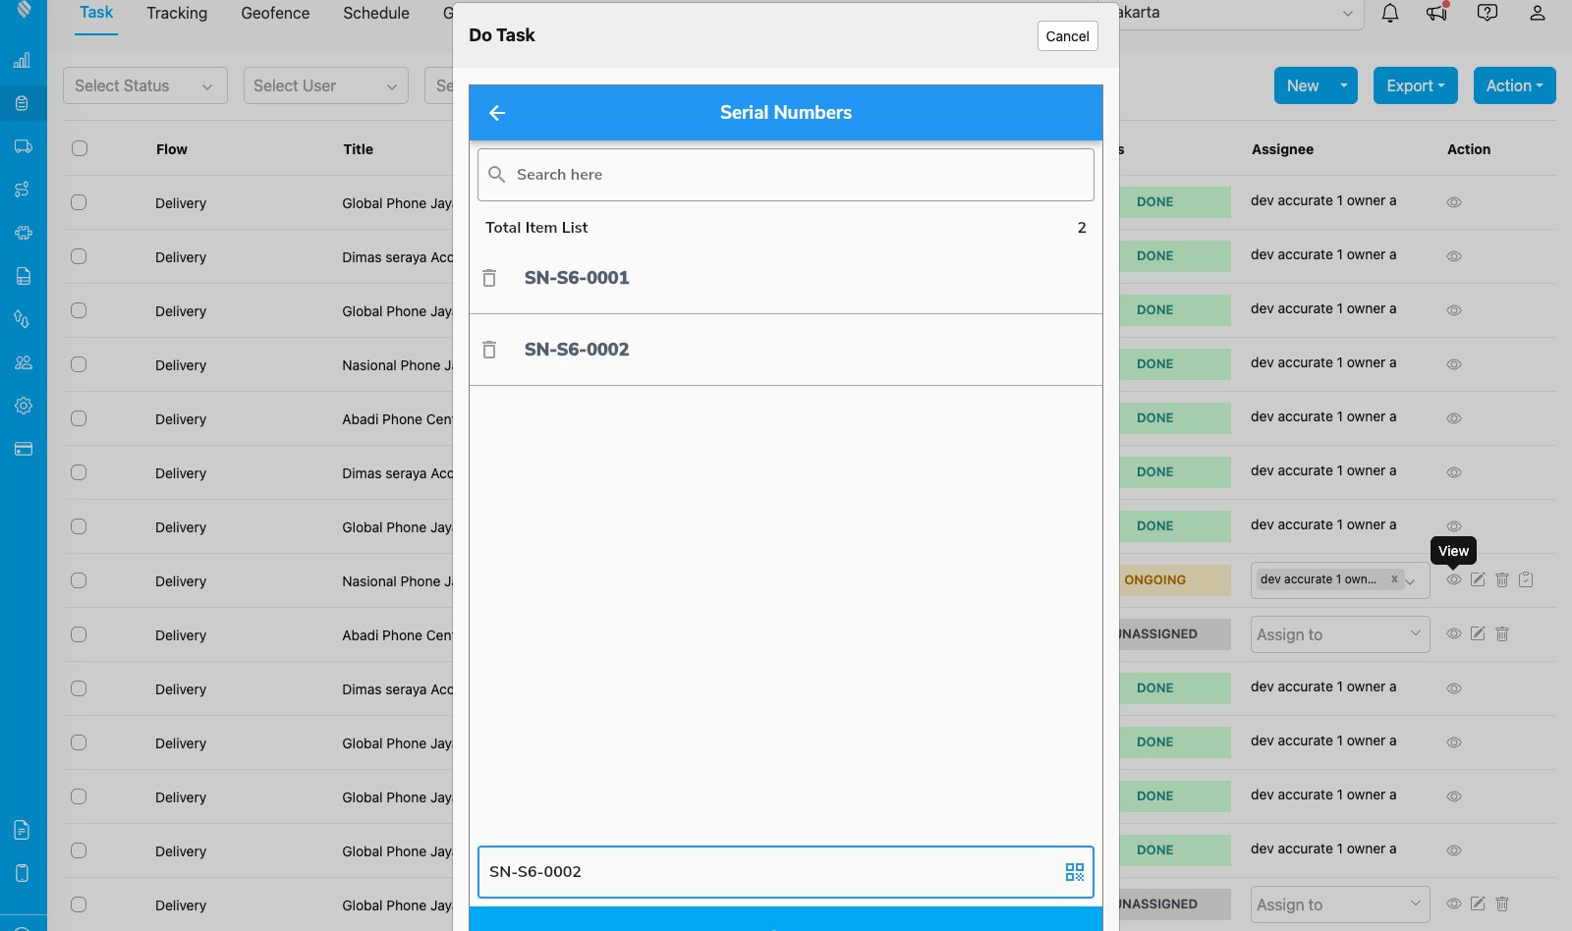
Task: View the first DONE task row
Action: [1454, 201]
